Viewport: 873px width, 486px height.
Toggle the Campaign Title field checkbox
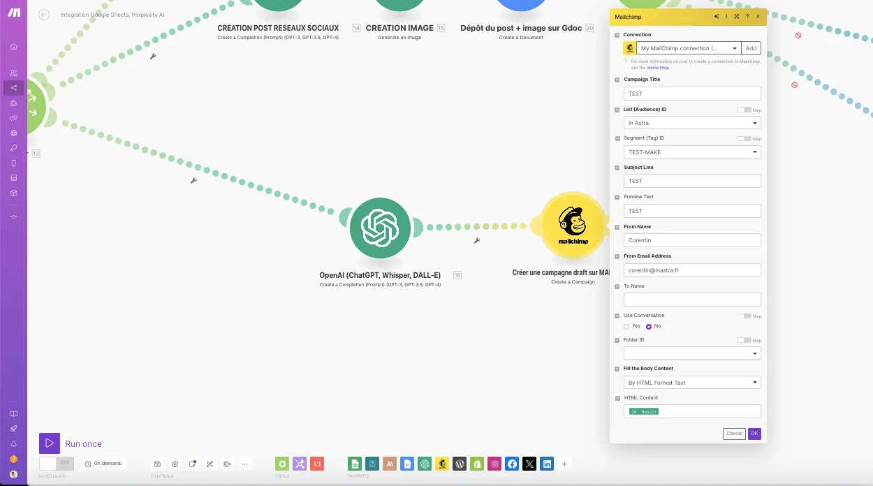point(617,80)
